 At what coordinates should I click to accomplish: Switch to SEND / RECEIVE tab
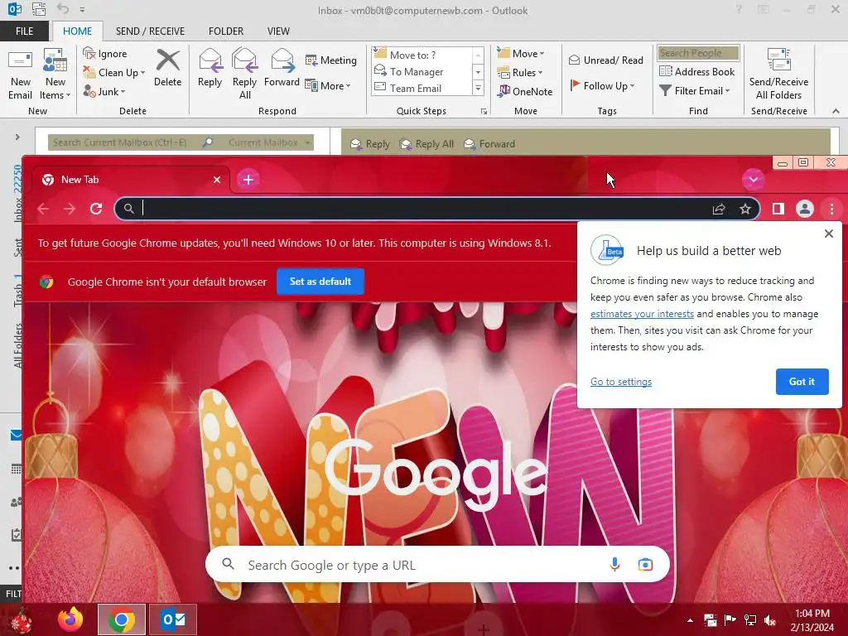150,31
